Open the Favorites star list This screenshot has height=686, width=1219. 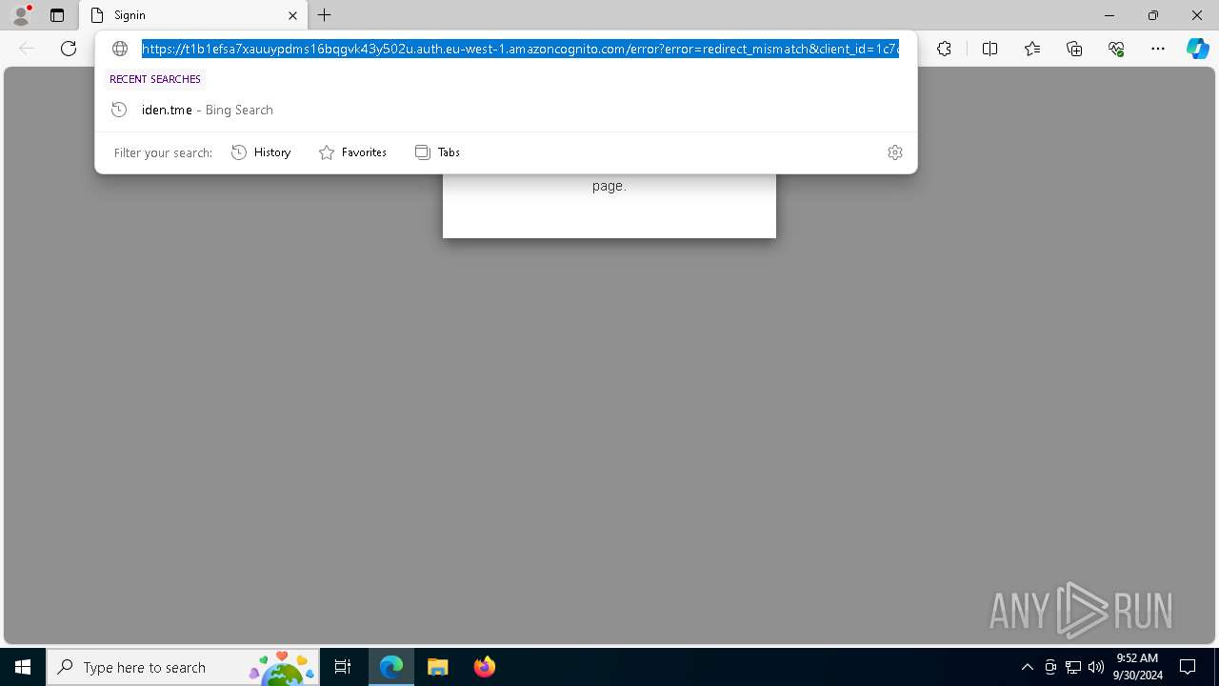coord(1032,49)
